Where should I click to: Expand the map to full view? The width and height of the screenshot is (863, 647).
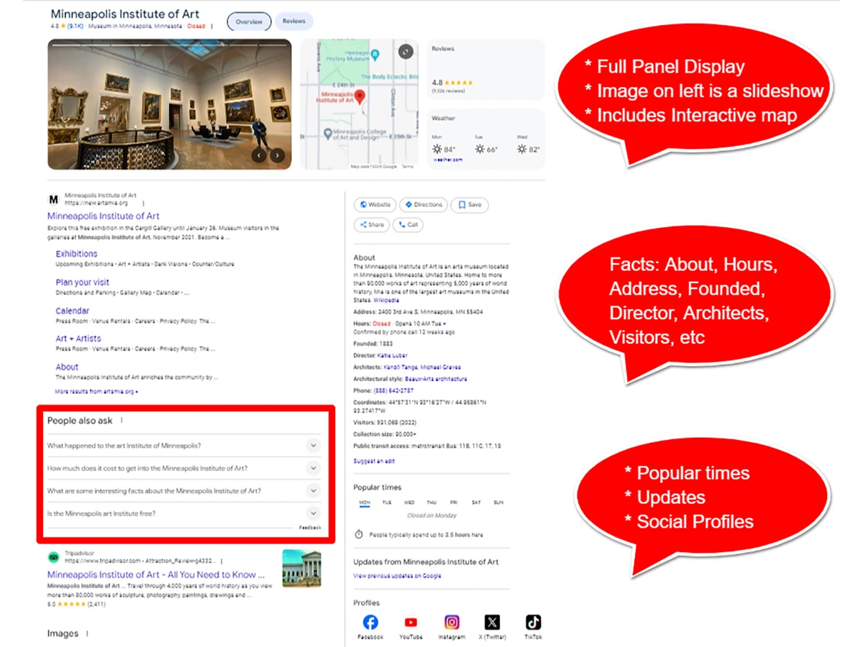(x=406, y=52)
